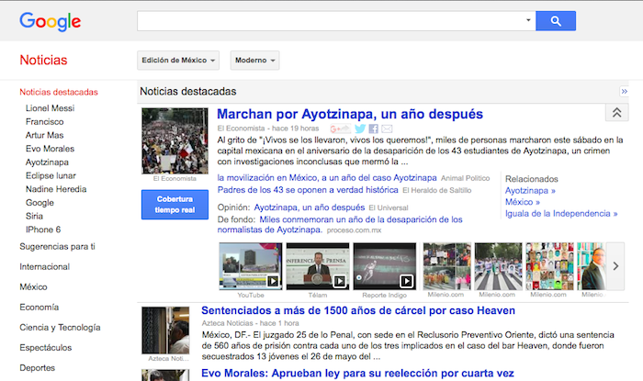Image resolution: width=643 pixels, height=381 pixels.
Task: Click the double arrow beside Noticias destacadas
Action: pyautogui.click(x=624, y=92)
